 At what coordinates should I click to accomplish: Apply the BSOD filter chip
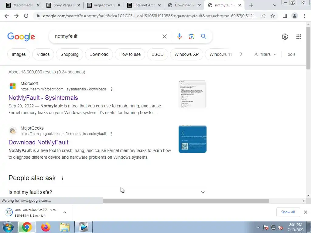(x=158, y=54)
